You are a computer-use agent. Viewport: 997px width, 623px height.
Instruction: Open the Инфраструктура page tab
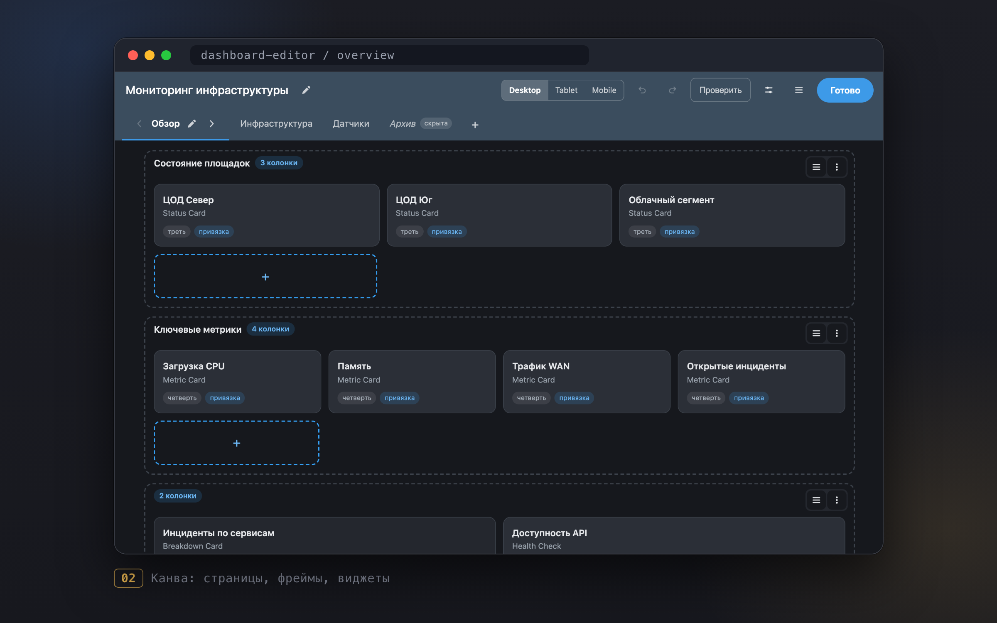tap(276, 124)
